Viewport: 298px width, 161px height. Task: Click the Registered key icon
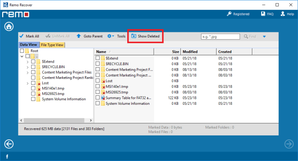coord(229,14)
